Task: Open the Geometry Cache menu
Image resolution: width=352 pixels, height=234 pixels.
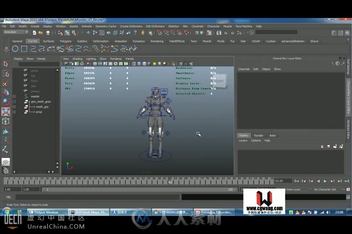Action: tap(106, 26)
